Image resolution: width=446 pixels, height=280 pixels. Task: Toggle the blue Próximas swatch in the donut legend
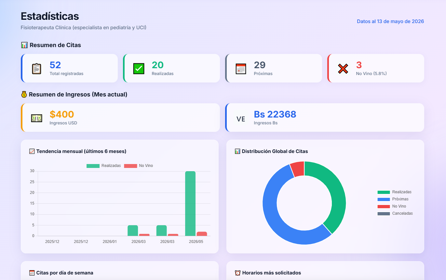point(384,199)
